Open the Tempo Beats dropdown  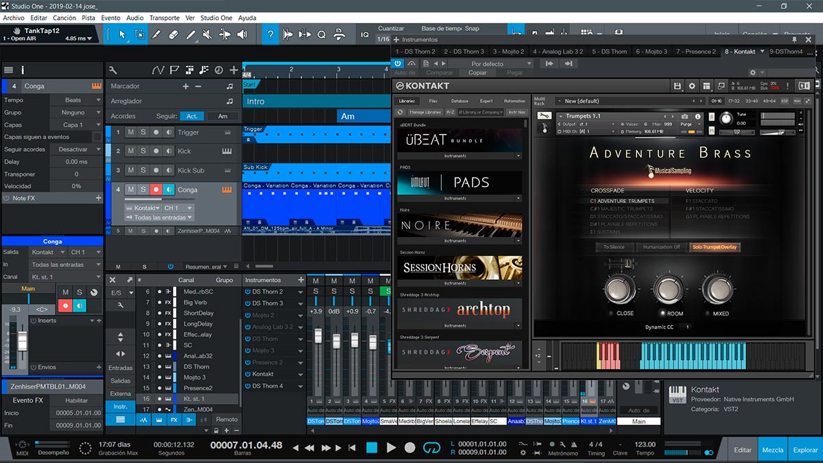[76, 100]
